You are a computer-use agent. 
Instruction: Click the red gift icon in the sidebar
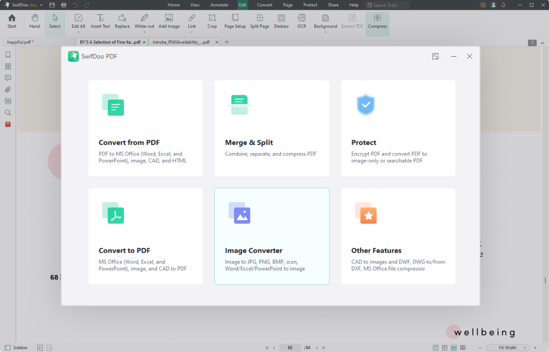(8, 124)
